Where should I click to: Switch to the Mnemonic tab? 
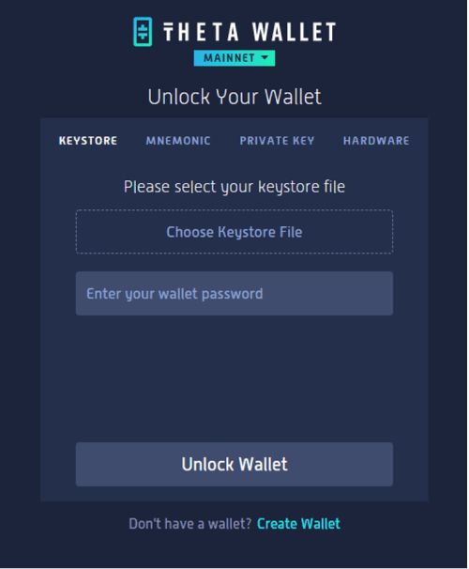[178, 141]
